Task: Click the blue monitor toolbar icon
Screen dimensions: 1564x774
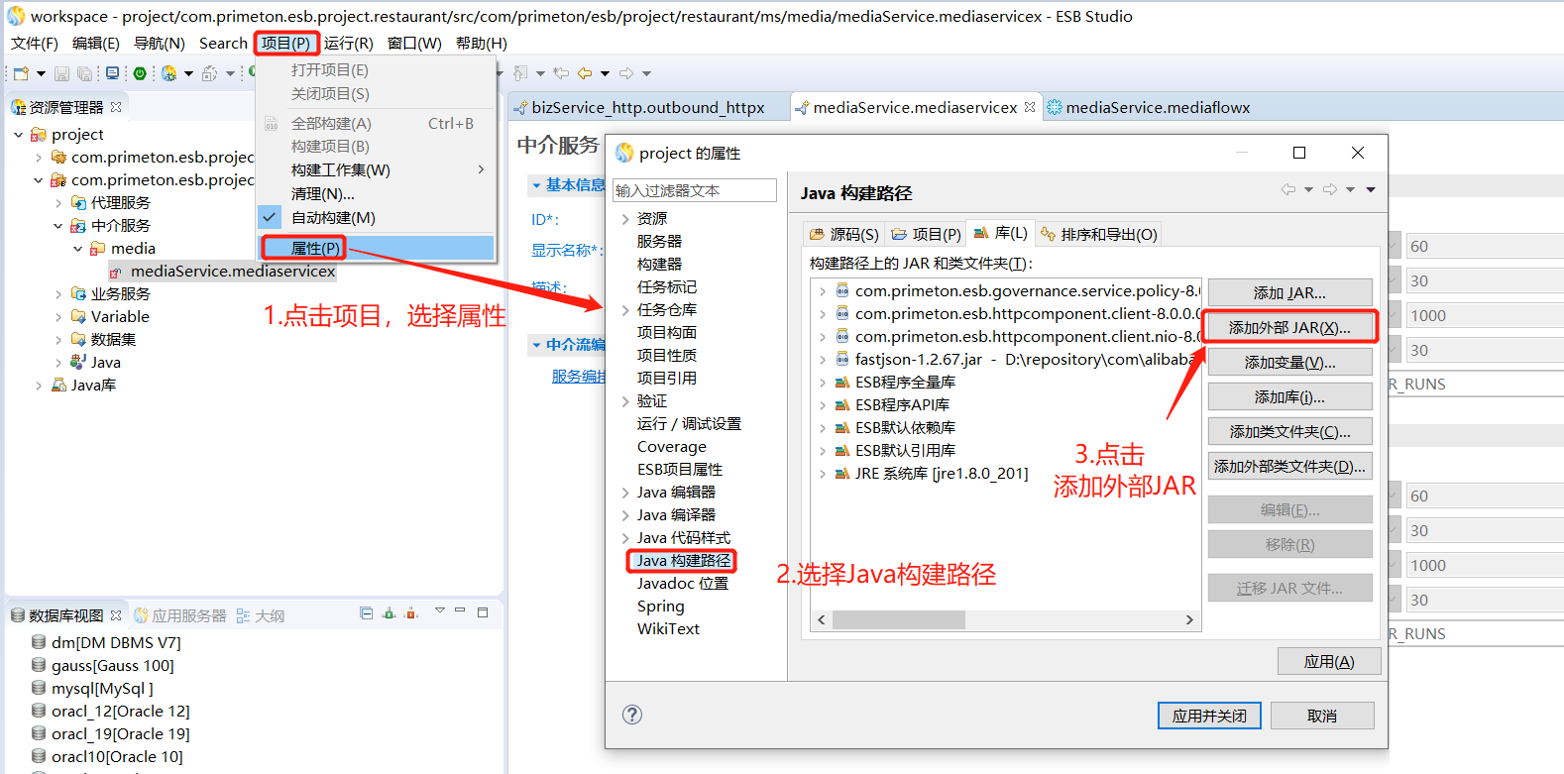Action: (112, 73)
